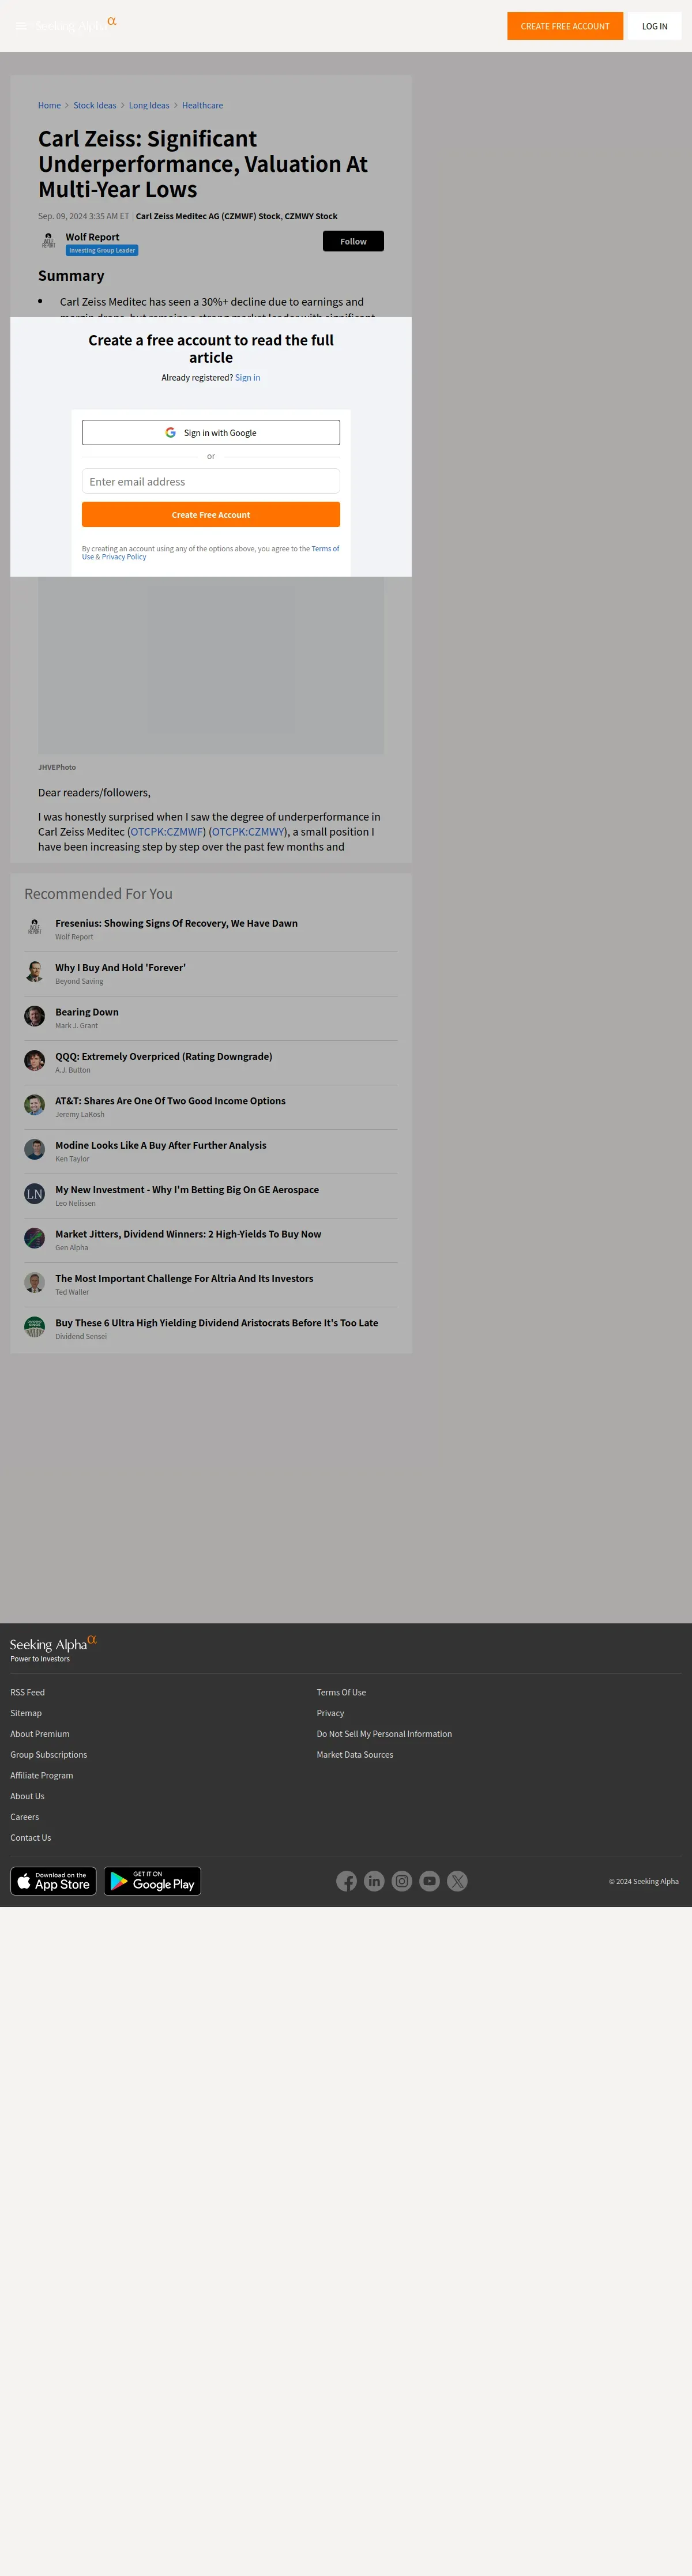Focus the email address input field
Screen dimensions: 692x2576
211,481
